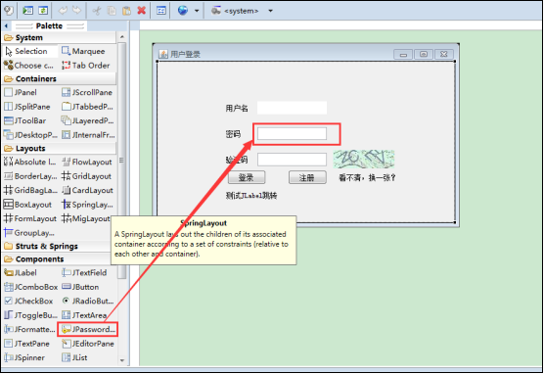Image resolution: width=544 pixels, height=374 pixels.
Task: Pick the GroupLayout entry
Action: click(29, 233)
